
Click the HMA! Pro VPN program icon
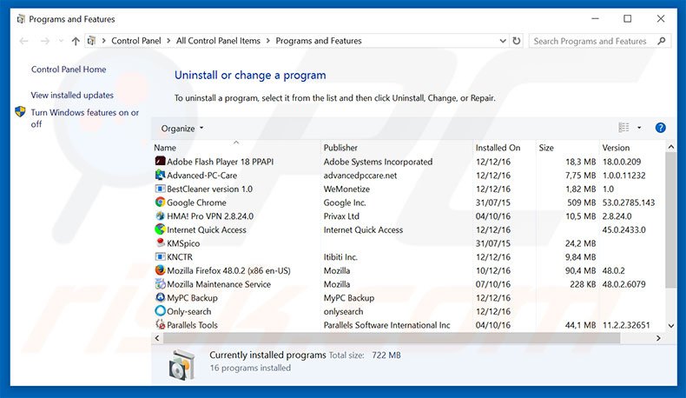[160, 216]
